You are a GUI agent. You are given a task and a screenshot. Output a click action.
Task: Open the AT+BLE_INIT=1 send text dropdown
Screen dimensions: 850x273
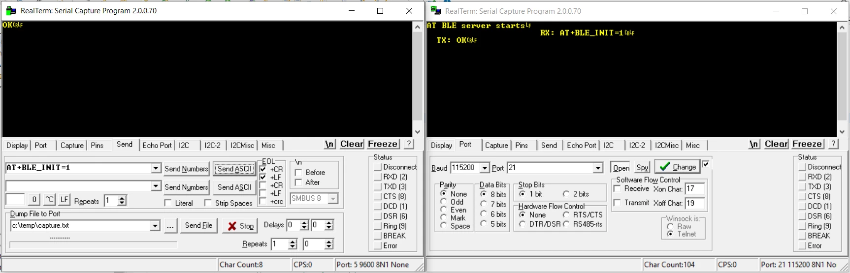click(x=156, y=168)
